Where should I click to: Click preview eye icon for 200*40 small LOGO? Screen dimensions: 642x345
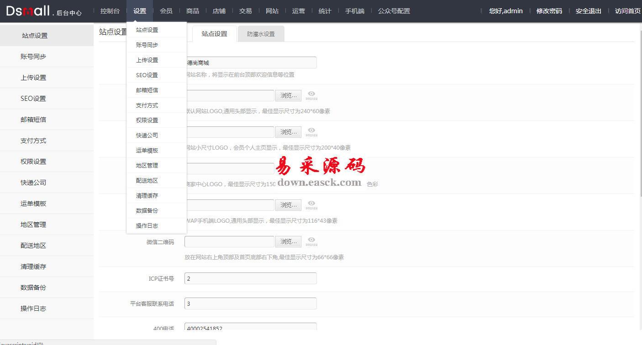pyautogui.click(x=311, y=131)
